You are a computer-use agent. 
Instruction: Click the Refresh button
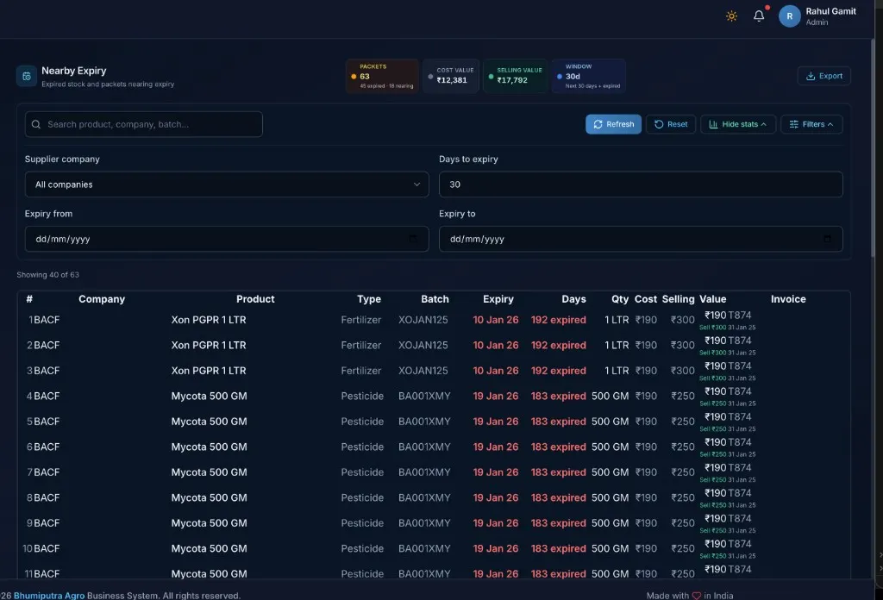[x=613, y=124]
